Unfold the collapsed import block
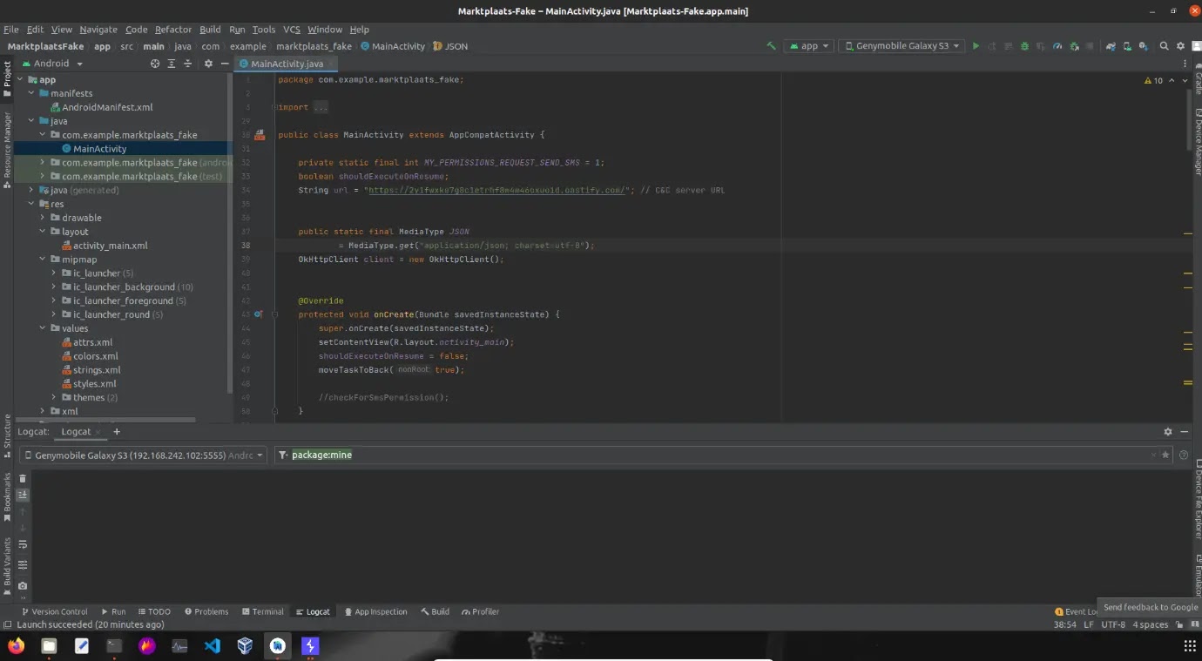The width and height of the screenshot is (1202, 661). 321,107
